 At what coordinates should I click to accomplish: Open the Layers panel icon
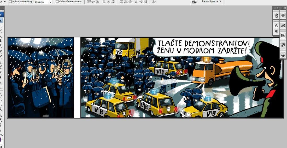point(283,55)
